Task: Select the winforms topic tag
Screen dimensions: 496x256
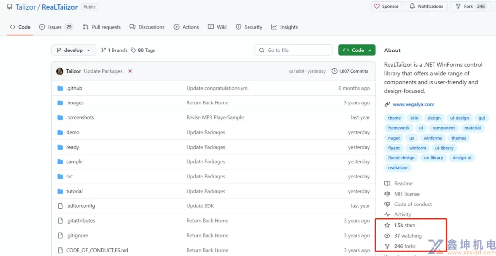Action: pyautogui.click(x=433, y=138)
